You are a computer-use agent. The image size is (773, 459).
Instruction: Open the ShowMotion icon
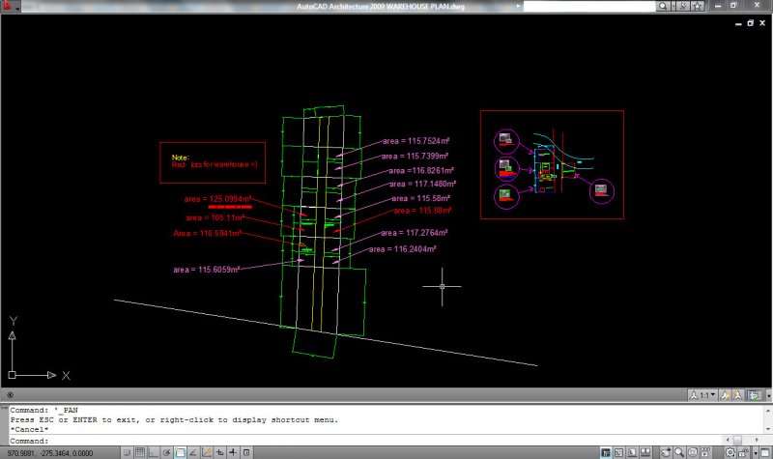[x=705, y=452]
